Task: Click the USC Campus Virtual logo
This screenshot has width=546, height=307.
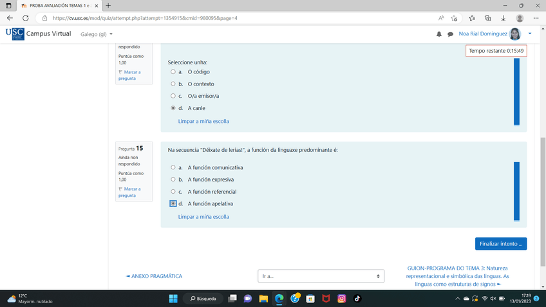Action: 38,33
